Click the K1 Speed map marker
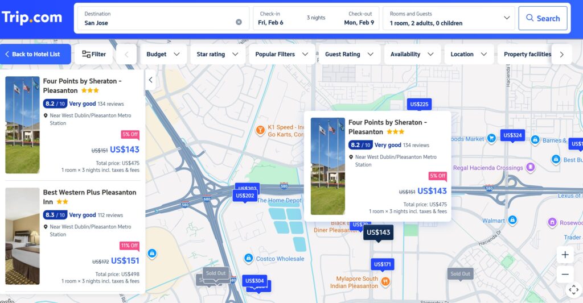The height and width of the screenshot is (303, 583). pos(260,130)
